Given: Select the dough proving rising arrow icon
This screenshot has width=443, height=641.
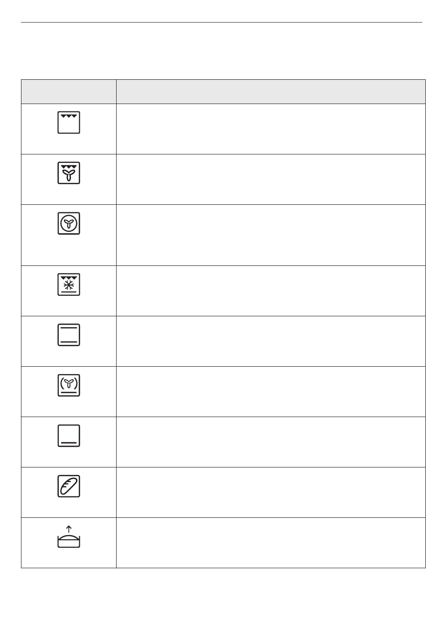Looking at the screenshot, I should (69, 536).
